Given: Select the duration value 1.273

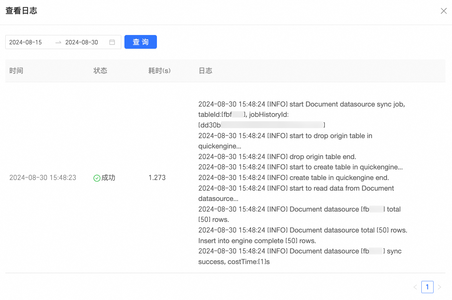Looking at the screenshot, I should click(157, 177).
